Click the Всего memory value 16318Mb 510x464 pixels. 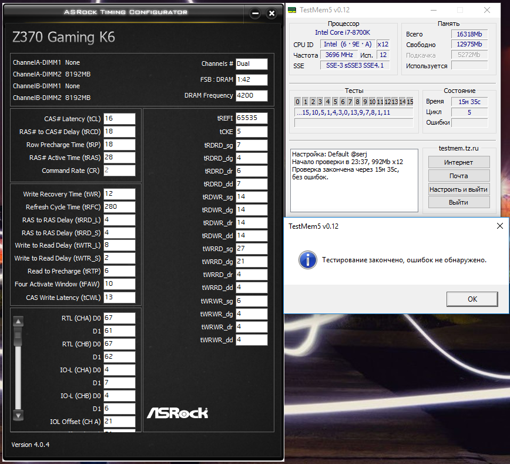coord(469,34)
